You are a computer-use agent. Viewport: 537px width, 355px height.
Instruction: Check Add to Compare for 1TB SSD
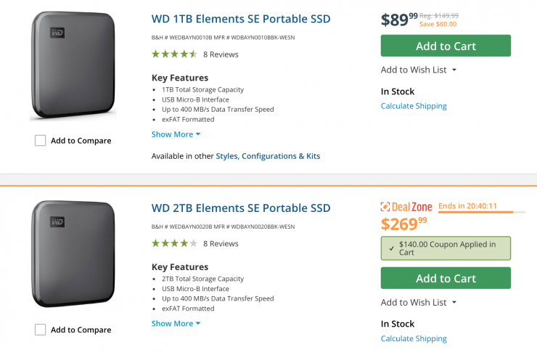click(x=41, y=140)
